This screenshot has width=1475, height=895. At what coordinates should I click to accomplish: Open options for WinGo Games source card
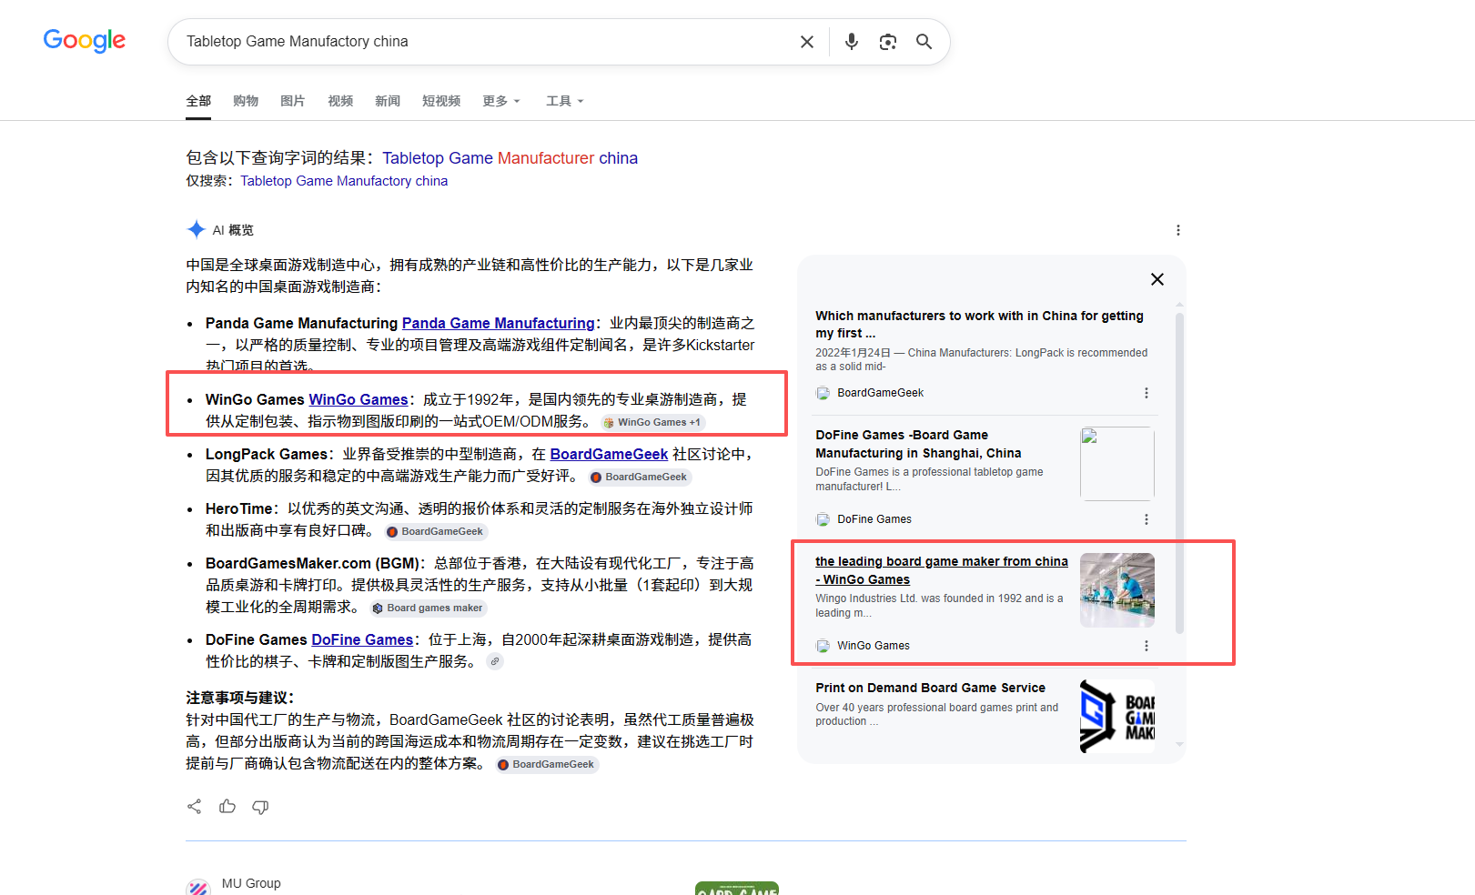tap(1146, 646)
